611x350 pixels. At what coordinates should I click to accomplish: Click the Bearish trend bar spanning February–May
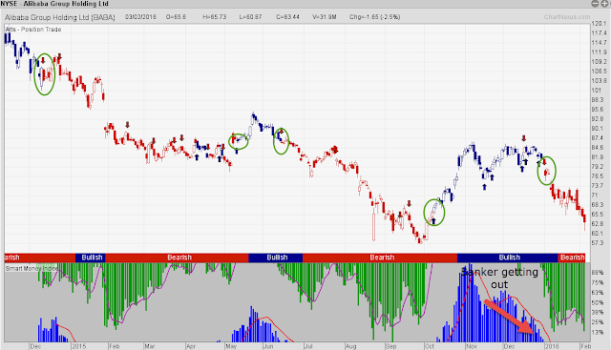177,257
